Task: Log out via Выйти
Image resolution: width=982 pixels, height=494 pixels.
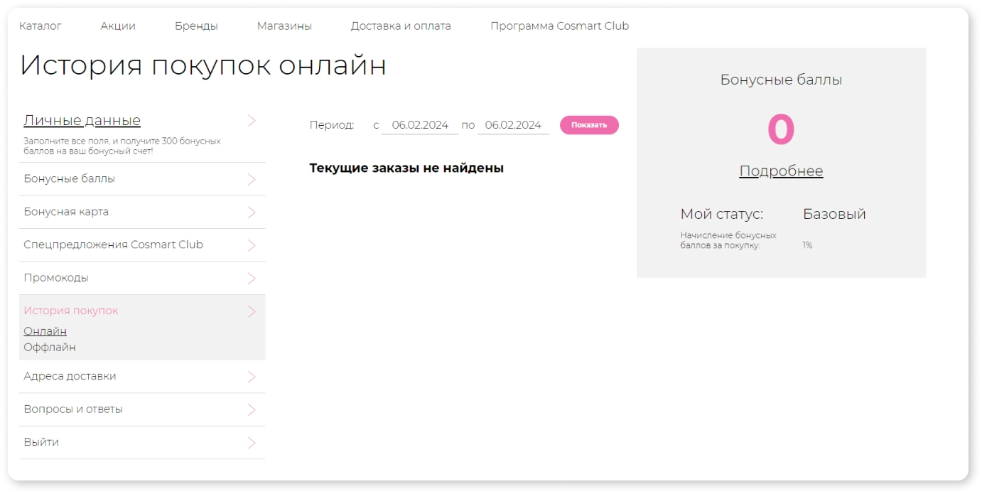Action: (x=41, y=442)
